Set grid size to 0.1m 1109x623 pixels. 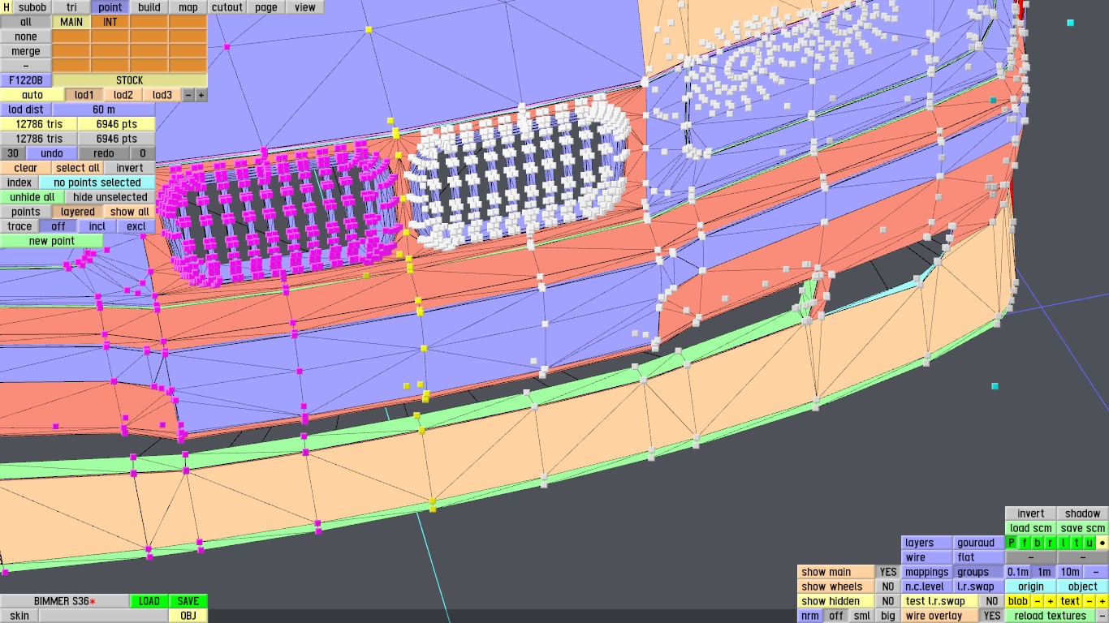pyautogui.click(x=1018, y=572)
